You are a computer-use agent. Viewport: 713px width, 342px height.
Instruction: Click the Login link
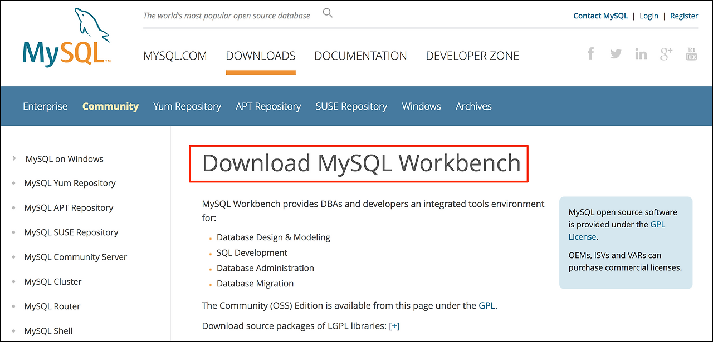(x=649, y=16)
